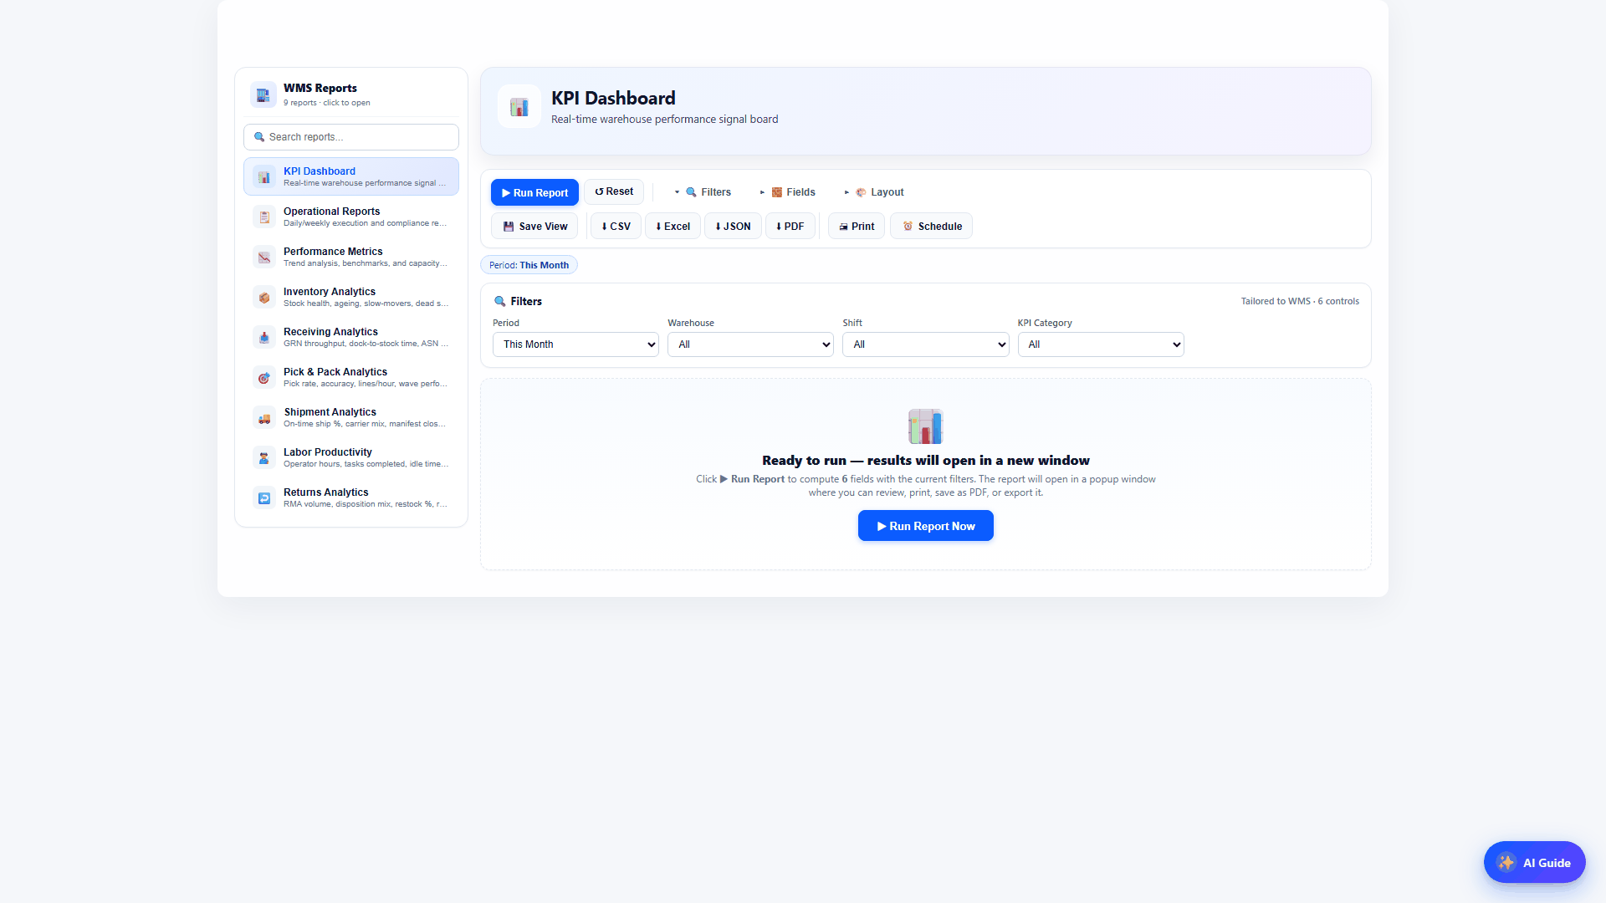Open the Schedule option
The height and width of the screenshot is (903, 1606).
[x=932, y=227]
